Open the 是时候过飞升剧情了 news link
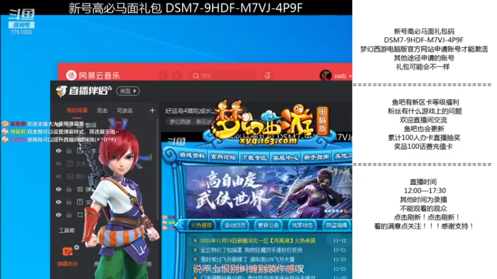 (x=247, y=259)
